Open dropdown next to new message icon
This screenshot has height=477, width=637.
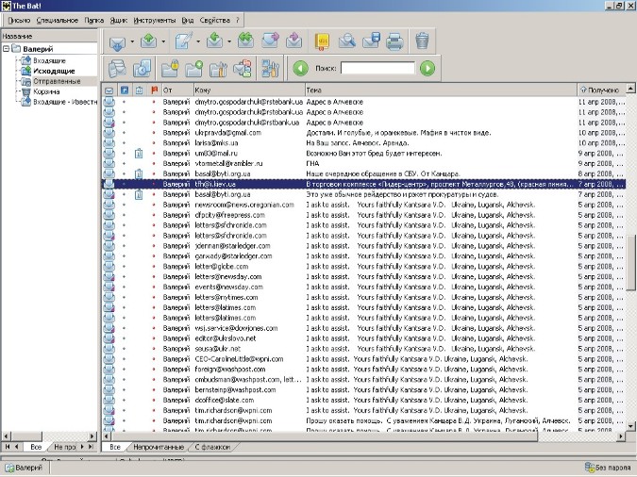[198, 41]
